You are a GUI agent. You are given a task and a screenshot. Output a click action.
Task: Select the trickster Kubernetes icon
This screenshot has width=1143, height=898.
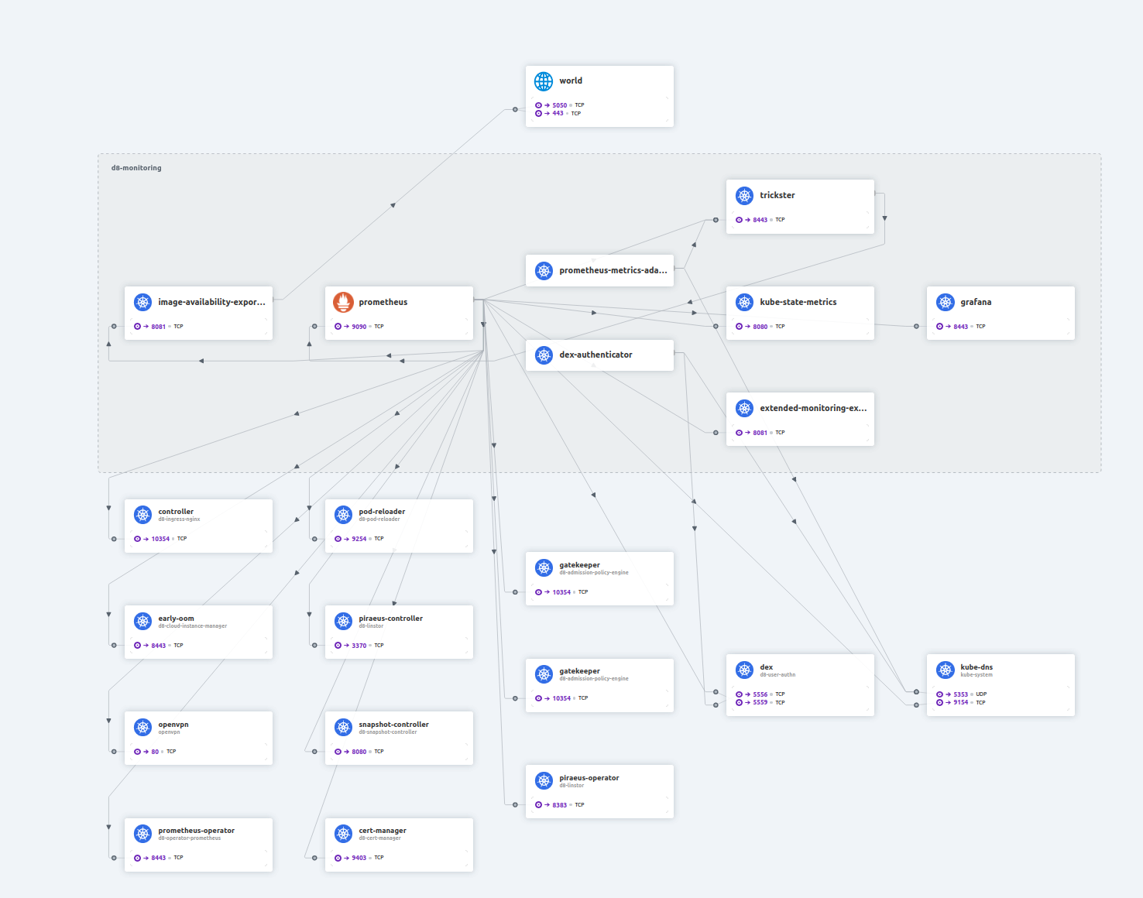pyautogui.click(x=744, y=196)
